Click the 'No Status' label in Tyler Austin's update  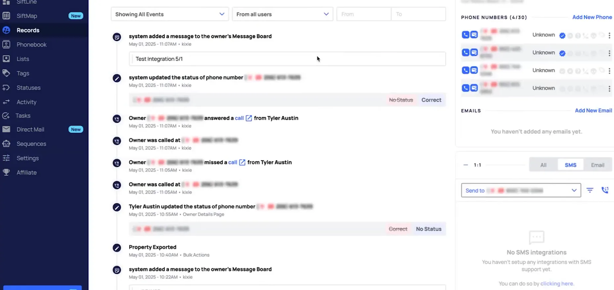(x=428, y=229)
